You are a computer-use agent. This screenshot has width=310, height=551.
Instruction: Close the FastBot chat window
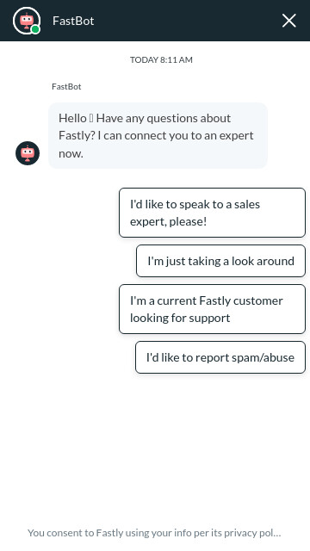289,21
